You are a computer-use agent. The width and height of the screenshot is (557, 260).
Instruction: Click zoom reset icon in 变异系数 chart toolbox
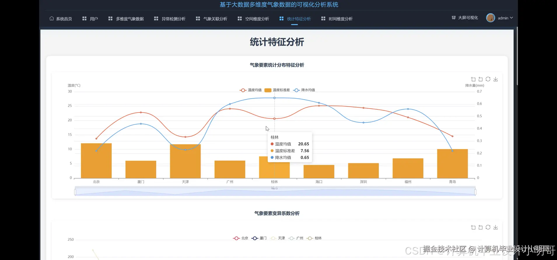pos(481,227)
